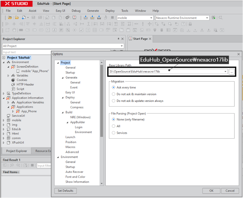Choose the dashed rectangle Select tool

pyautogui.click(x=7, y=30)
